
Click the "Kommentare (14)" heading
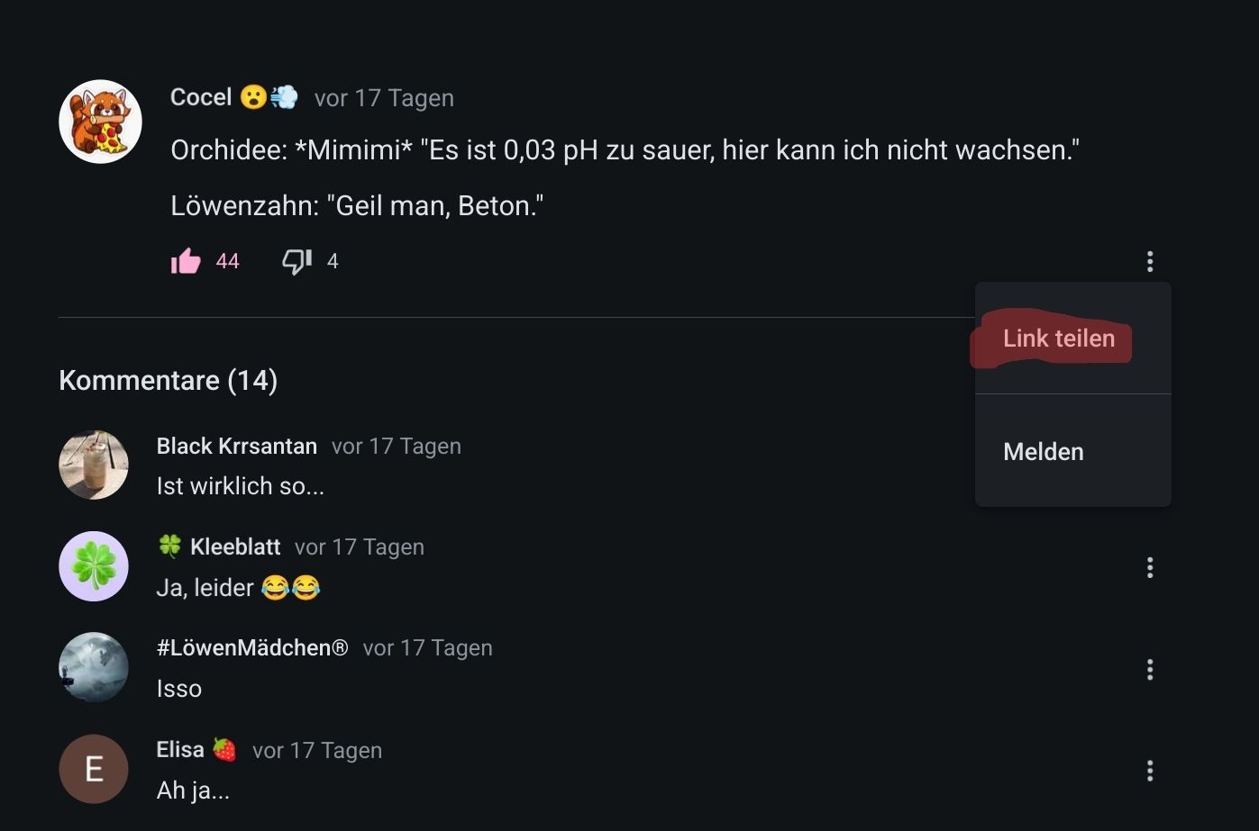tap(169, 381)
